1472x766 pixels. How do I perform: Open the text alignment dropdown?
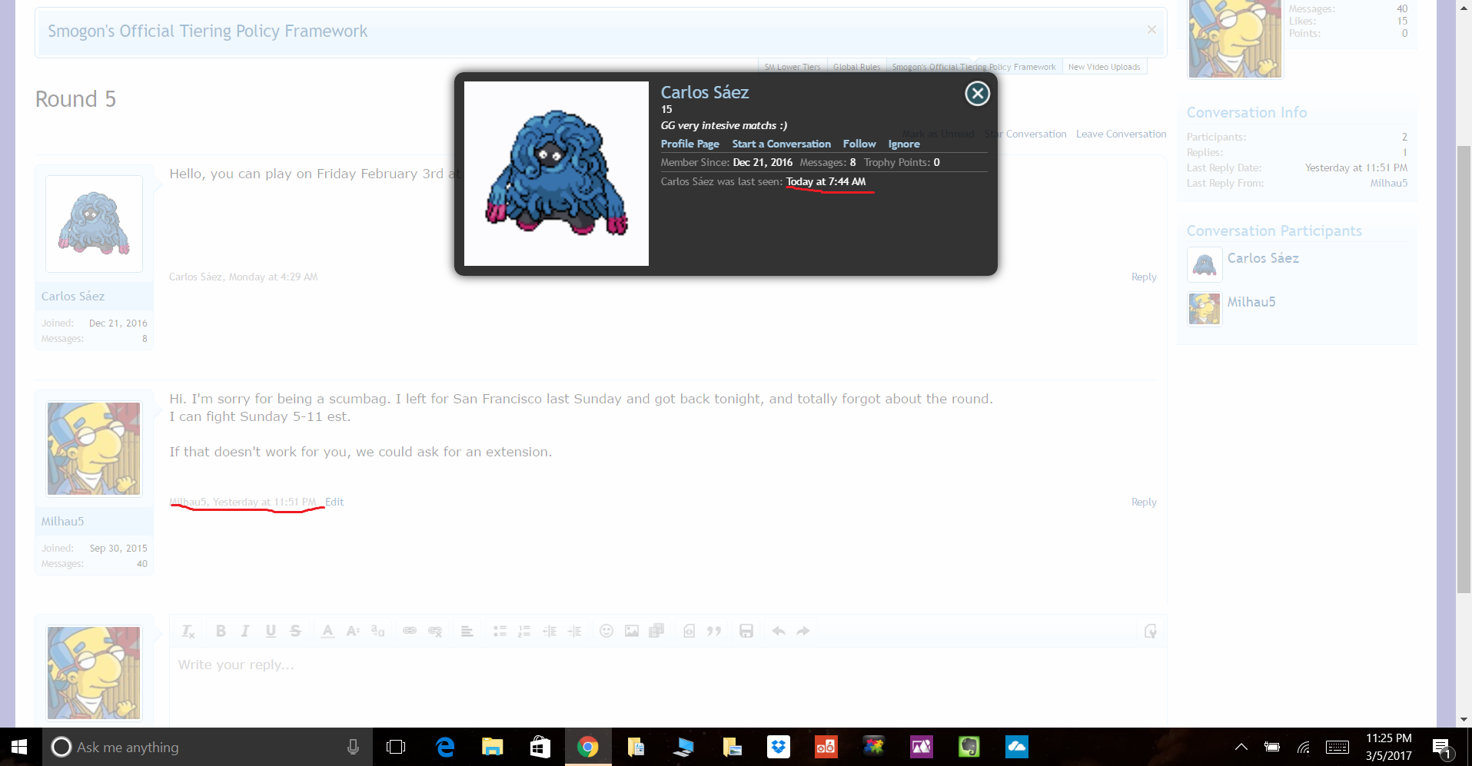click(x=467, y=631)
